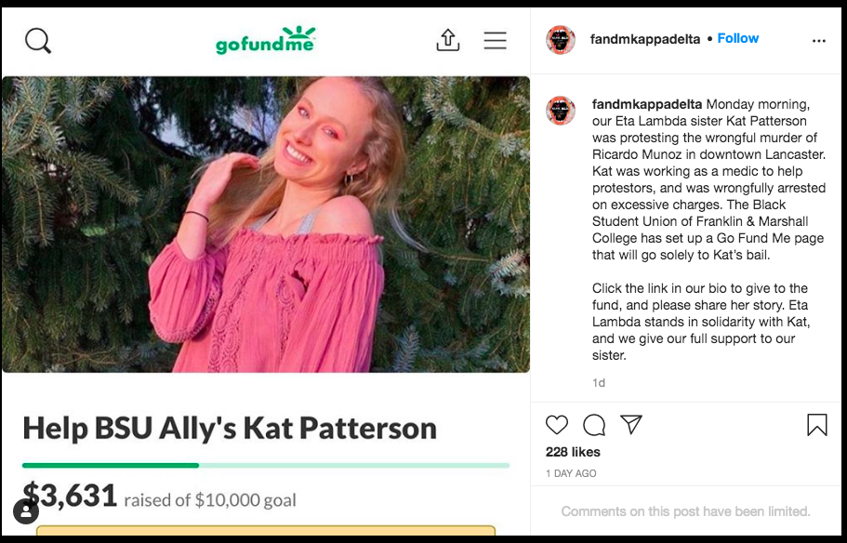
Task: Click the 1d timestamp under caption
Action: pos(599,382)
